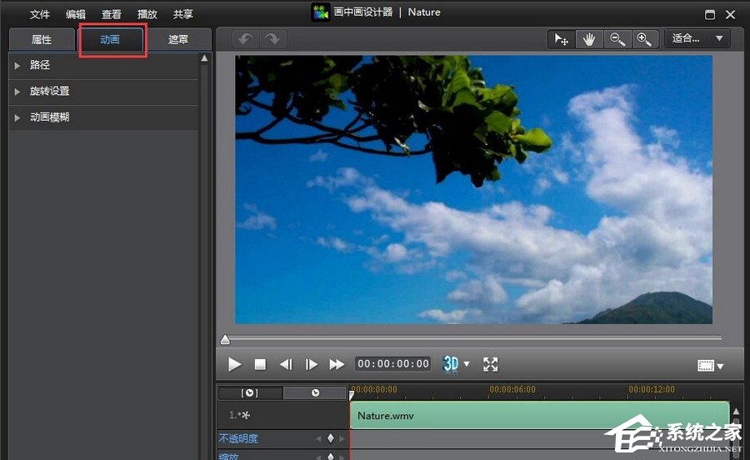This screenshot has width=750, height=460.
Task: Toggle 3D preview mode
Action: [451, 364]
